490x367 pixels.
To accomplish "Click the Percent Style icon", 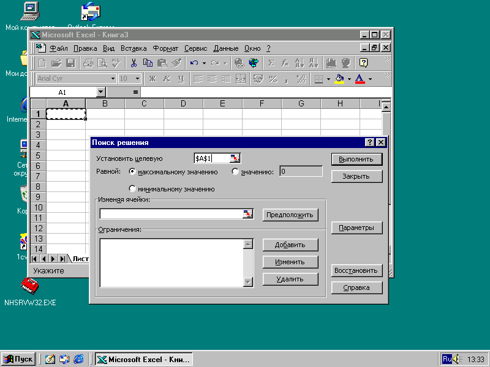I will point(273,79).
